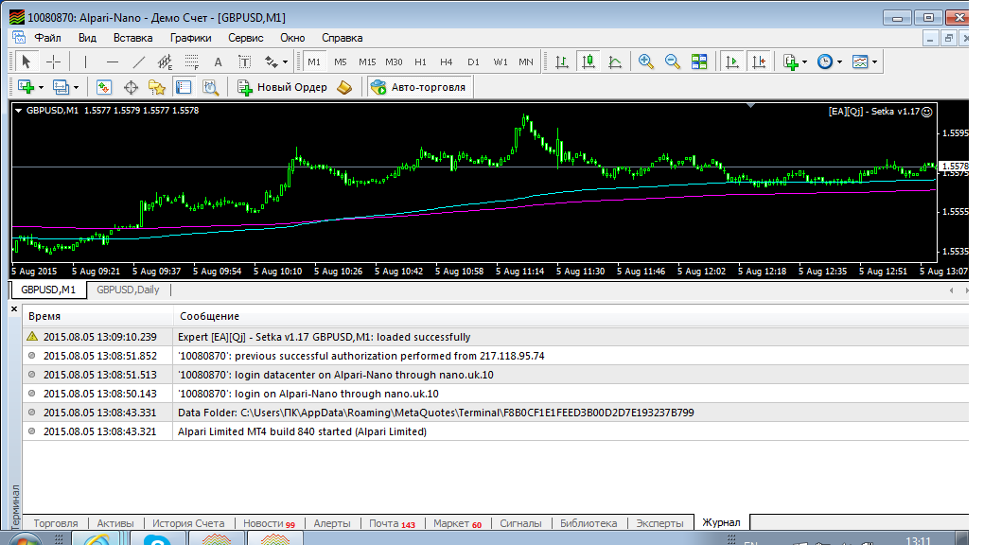
Task: Open the Market Watch panel icon
Action: pyautogui.click(x=103, y=87)
